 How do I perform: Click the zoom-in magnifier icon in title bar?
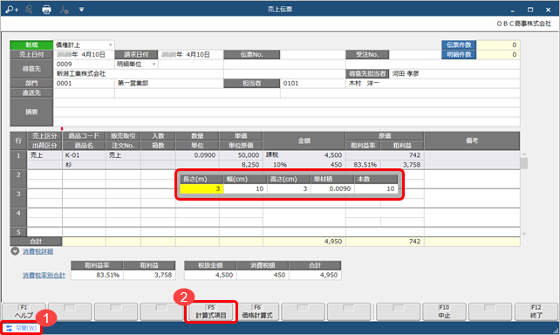click(12, 10)
